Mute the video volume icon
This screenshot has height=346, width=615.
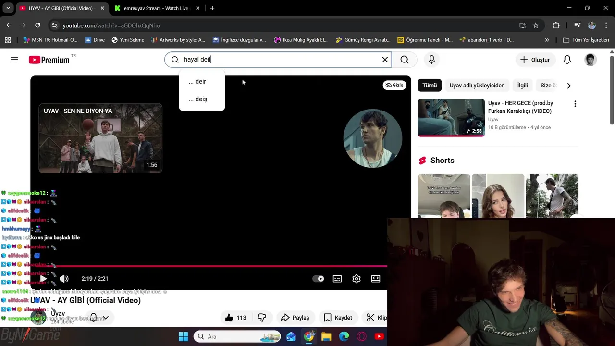coord(64,279)
